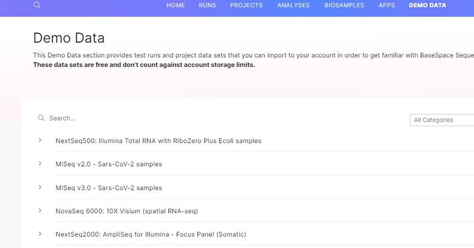Click the magnifier icon beside Search field

(41, 118)
